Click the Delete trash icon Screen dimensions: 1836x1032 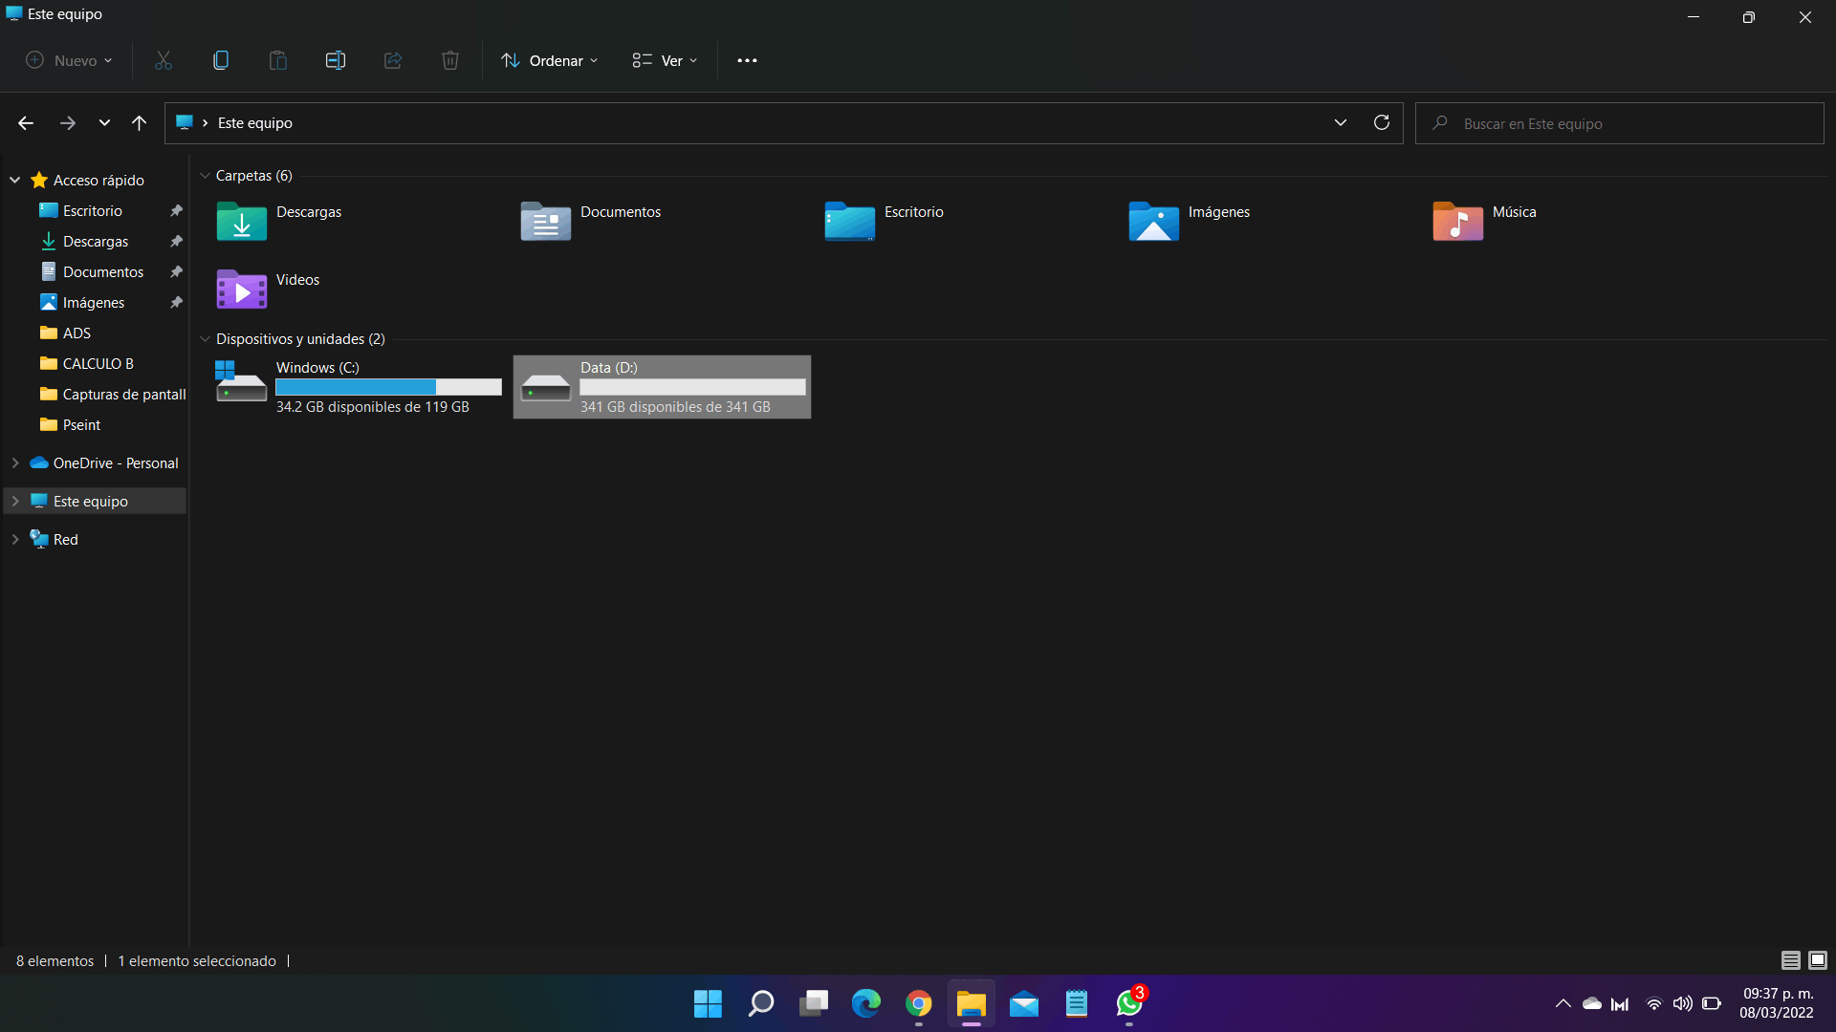click(x=450, y=60)
